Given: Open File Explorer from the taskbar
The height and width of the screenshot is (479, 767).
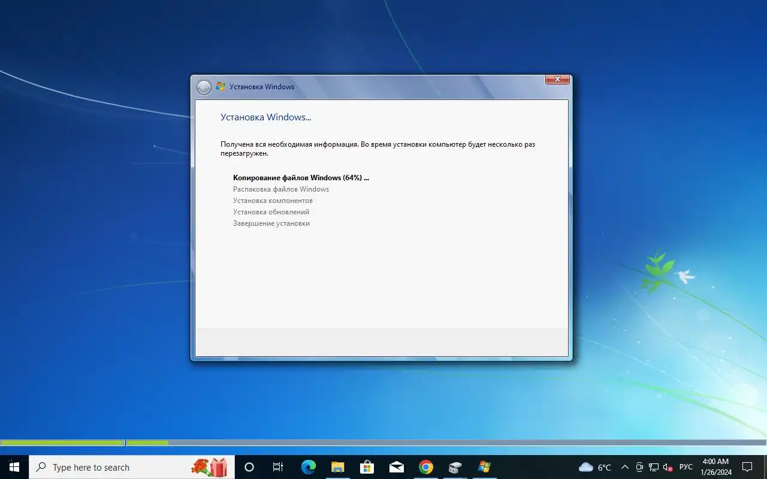Looking at the screenshot, I should coord(337,467).
